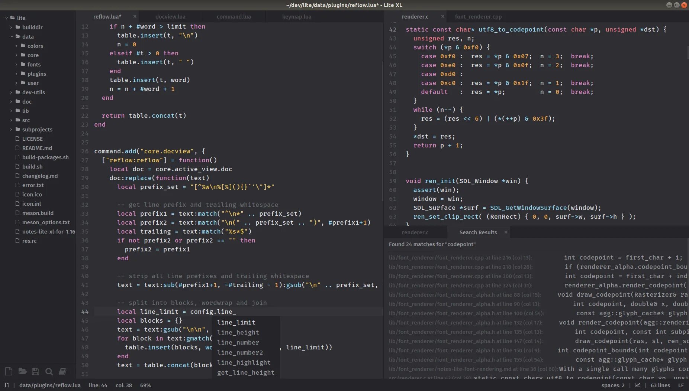Close the Search Results tab
This screenshot has width=689, height=391.
[506, 232]
